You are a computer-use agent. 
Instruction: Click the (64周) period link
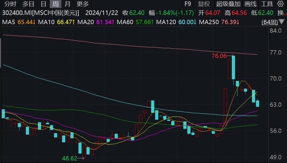click(x=270, y=22)
